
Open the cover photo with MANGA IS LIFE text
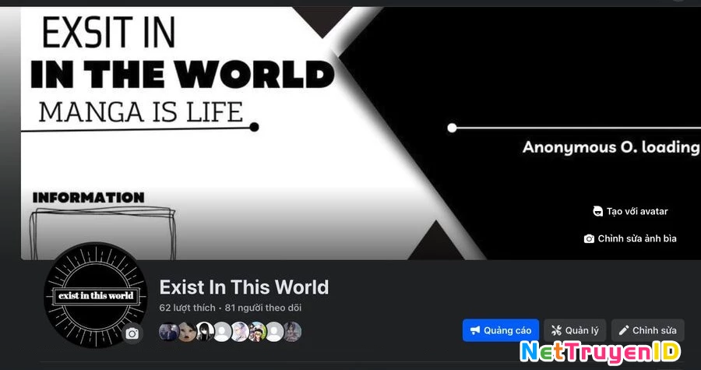pyautogui.click(x=360, y=133)
